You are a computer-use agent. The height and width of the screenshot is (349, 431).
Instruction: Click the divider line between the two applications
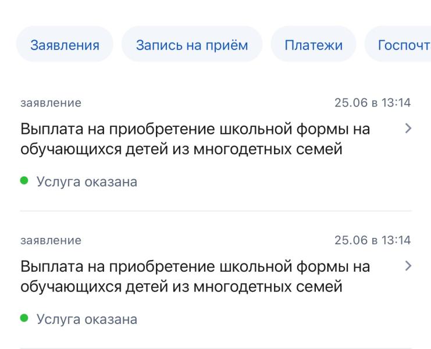click(216, 211)
